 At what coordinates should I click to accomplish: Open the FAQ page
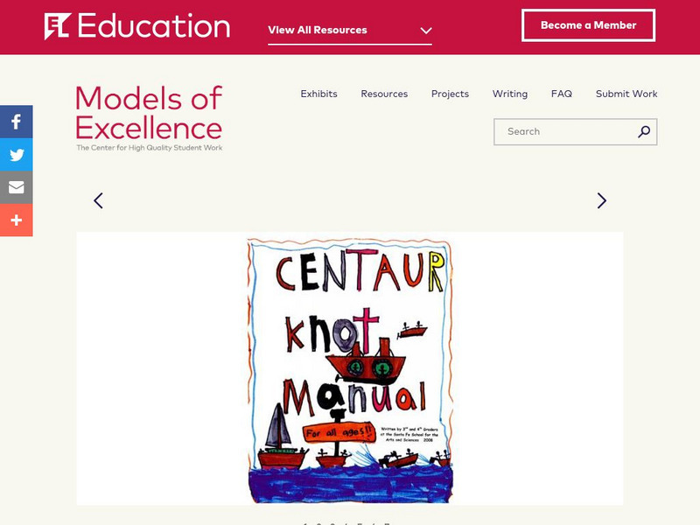coord(562,94)
